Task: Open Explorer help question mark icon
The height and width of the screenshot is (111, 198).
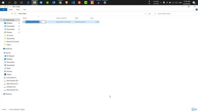Action: 197,10
